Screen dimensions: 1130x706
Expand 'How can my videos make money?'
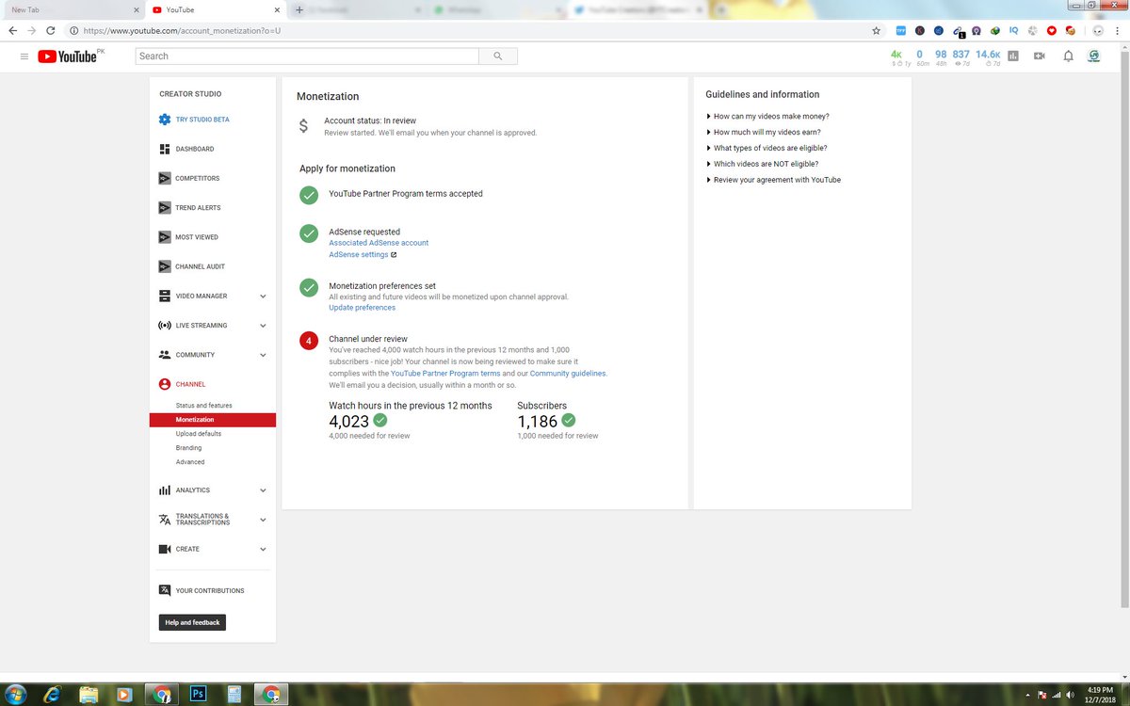click(767, 117)
